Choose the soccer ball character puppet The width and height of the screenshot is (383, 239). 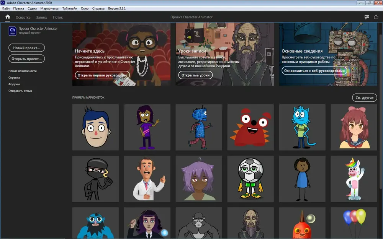250,179
